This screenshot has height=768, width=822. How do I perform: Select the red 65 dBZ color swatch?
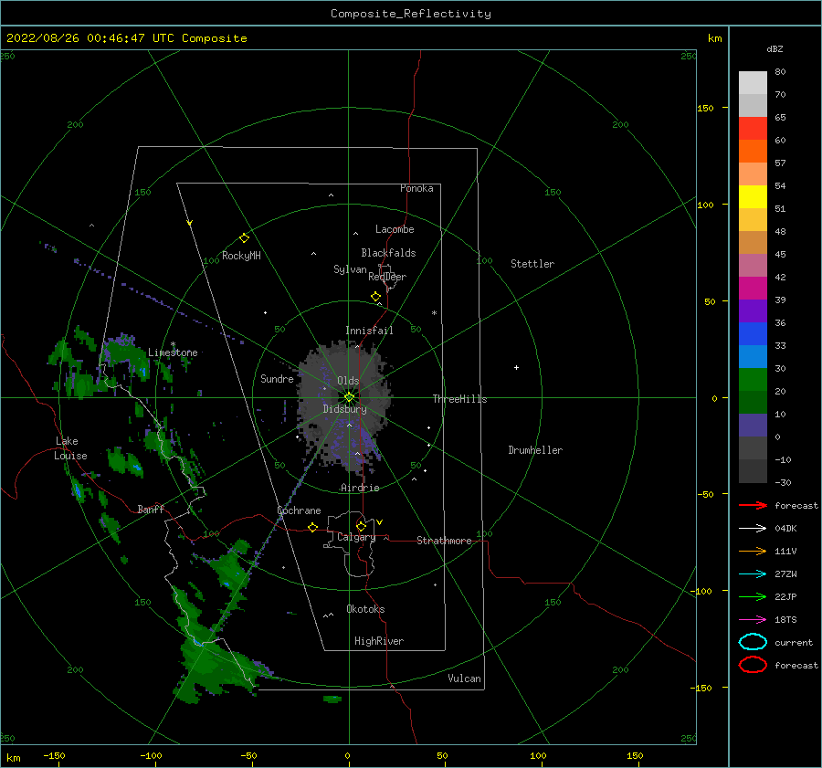click(753, 128)
